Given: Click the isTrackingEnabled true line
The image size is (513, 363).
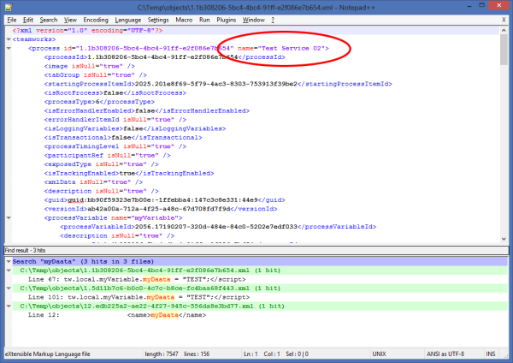Looking at the screenshot, I should pos(129,173).
